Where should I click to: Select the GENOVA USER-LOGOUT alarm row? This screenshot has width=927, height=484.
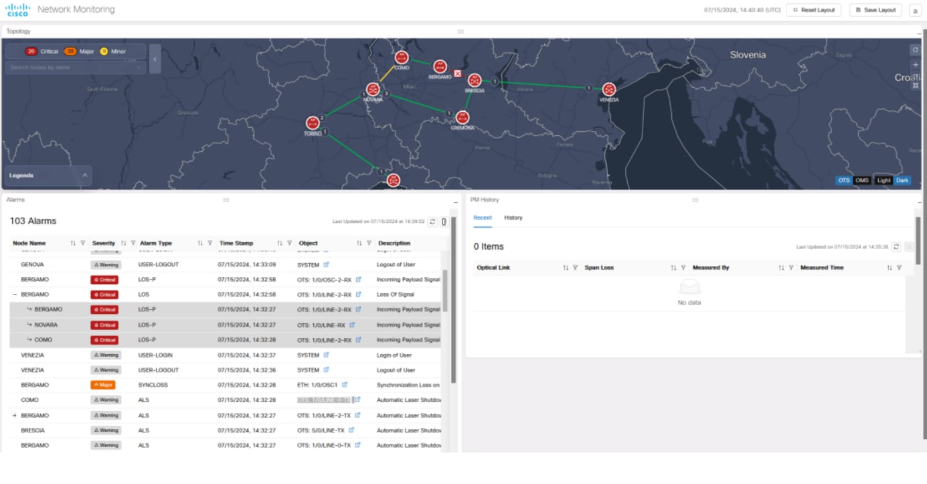(225, 264)
